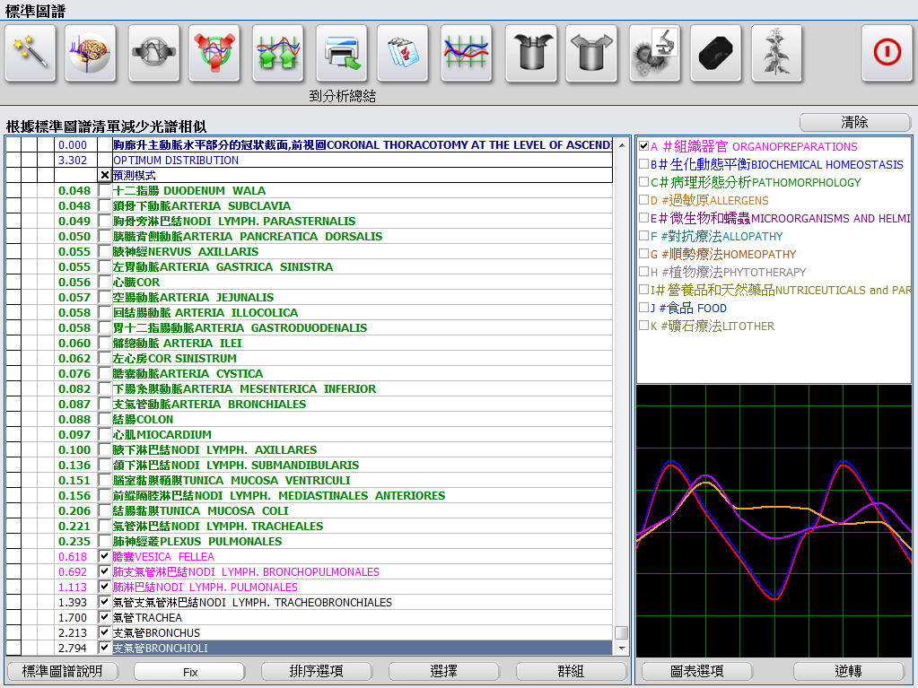Uncheck the TRACHEA row checkbox
Image resolution: width=918 pixels, height=688 pixels.
pos(105,617)
